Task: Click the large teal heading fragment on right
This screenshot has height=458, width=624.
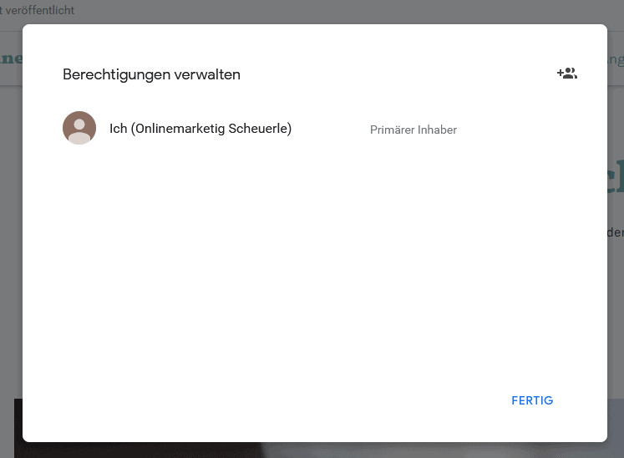Action: (x=615, y=177)
